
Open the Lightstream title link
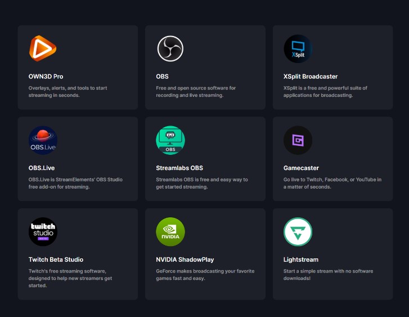click(301, 260)
